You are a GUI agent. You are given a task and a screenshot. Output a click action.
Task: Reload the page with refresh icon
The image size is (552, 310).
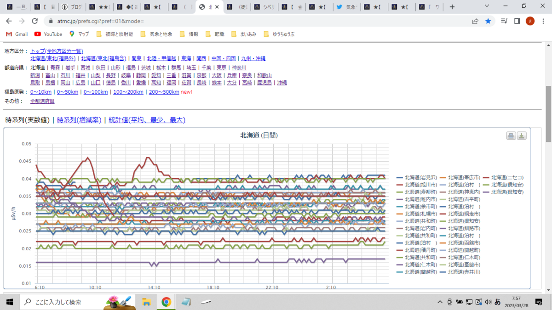(34, 21)
